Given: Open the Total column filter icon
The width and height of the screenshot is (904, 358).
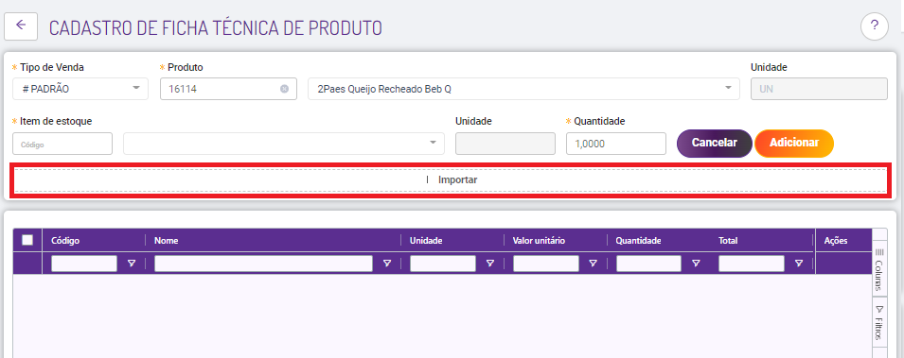Looking at the screenshot, I should [x=799, y=264].
